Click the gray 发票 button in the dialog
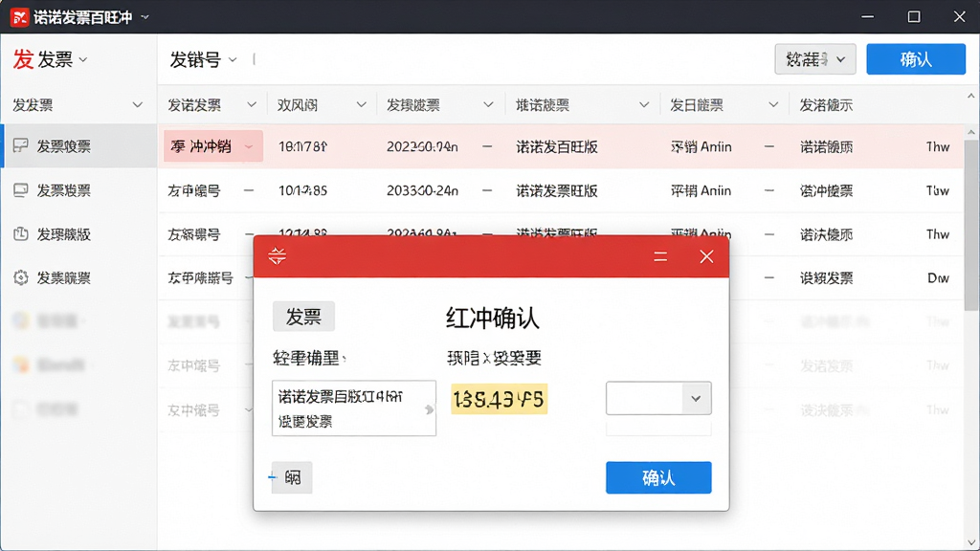980x551 pixels. click(x=303, y=317)
